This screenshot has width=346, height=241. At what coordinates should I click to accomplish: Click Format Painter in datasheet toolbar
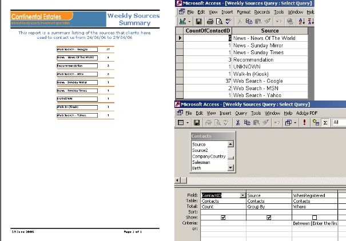coord(267,21)
